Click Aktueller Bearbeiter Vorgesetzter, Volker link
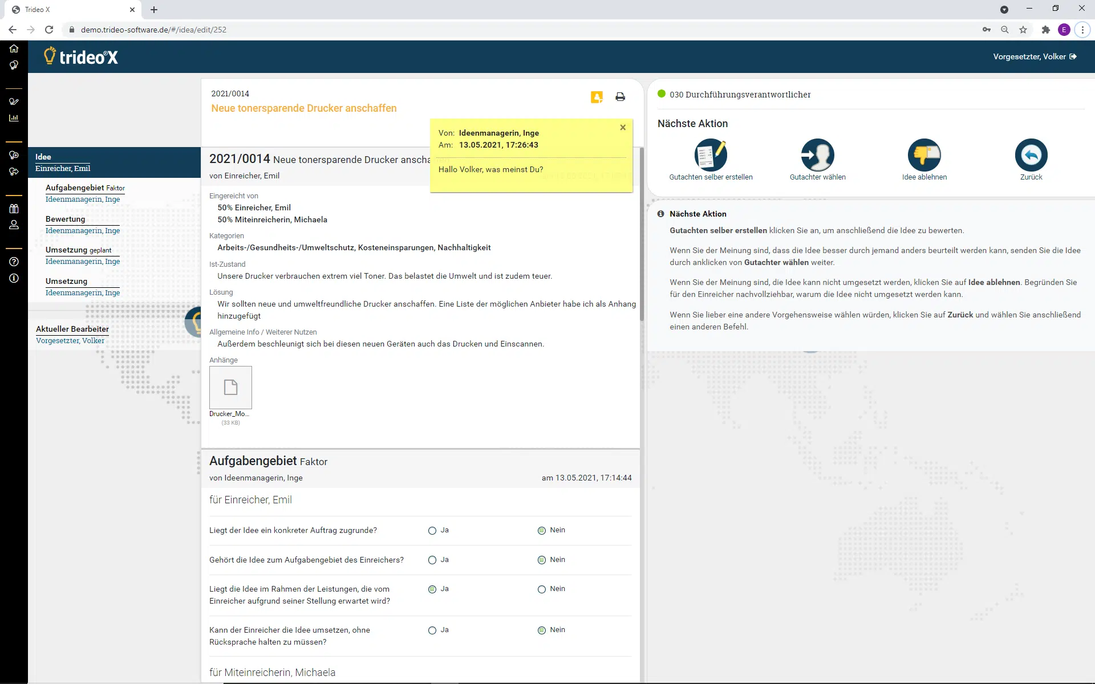The image size is (1095, 684). pyautogui.click(x=70, y=341)
